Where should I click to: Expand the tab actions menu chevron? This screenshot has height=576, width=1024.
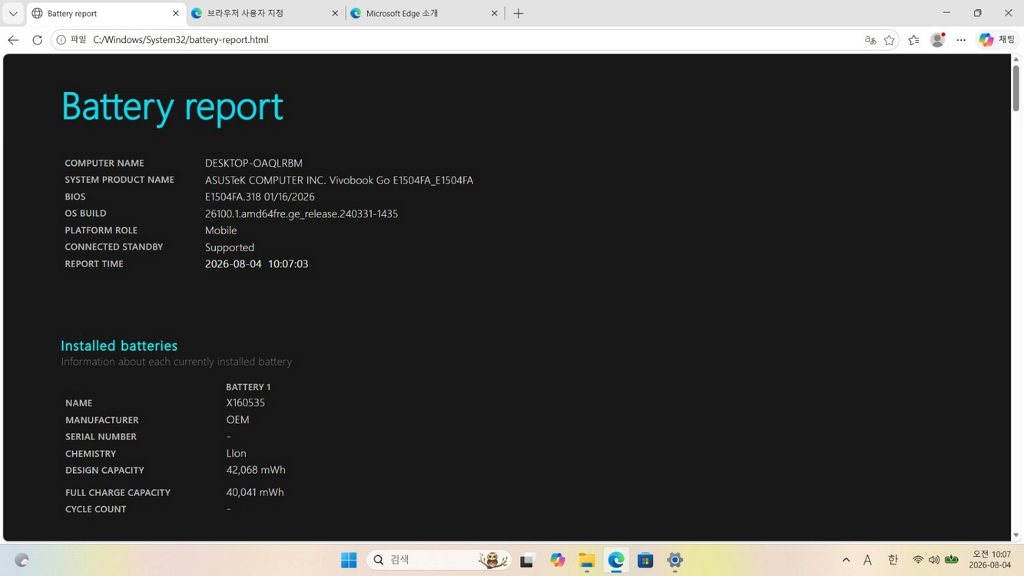tap(13, 13)
